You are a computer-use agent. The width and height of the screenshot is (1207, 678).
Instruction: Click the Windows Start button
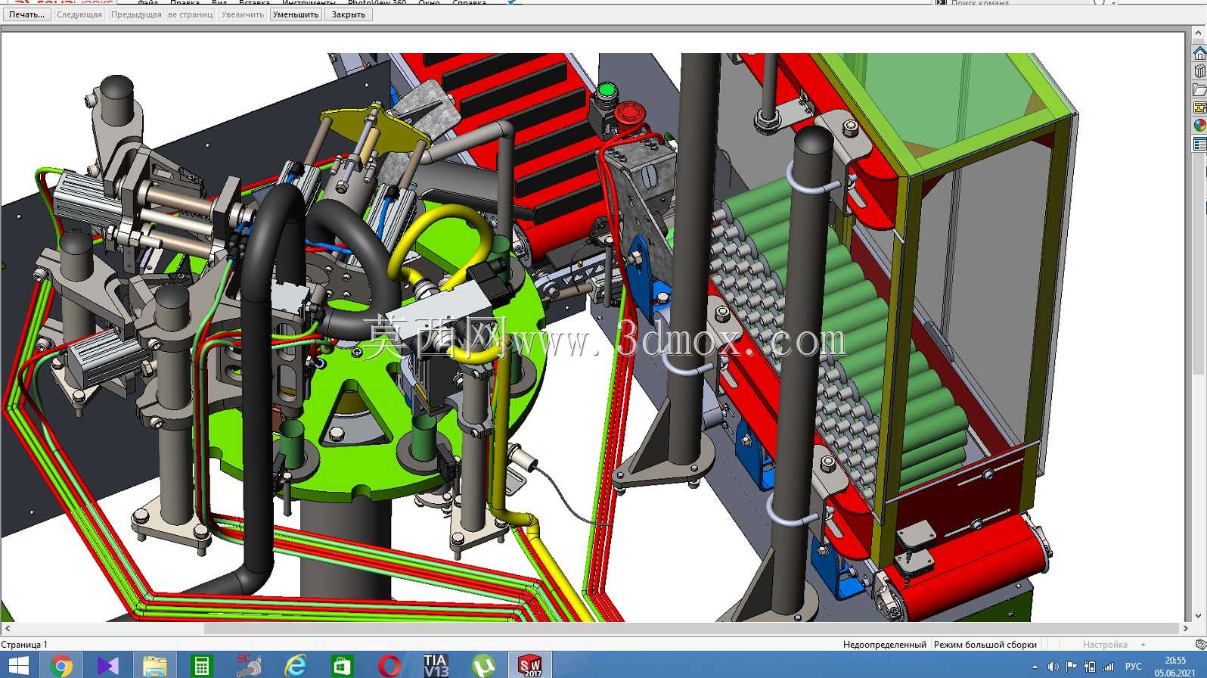(x=18, y=665)
